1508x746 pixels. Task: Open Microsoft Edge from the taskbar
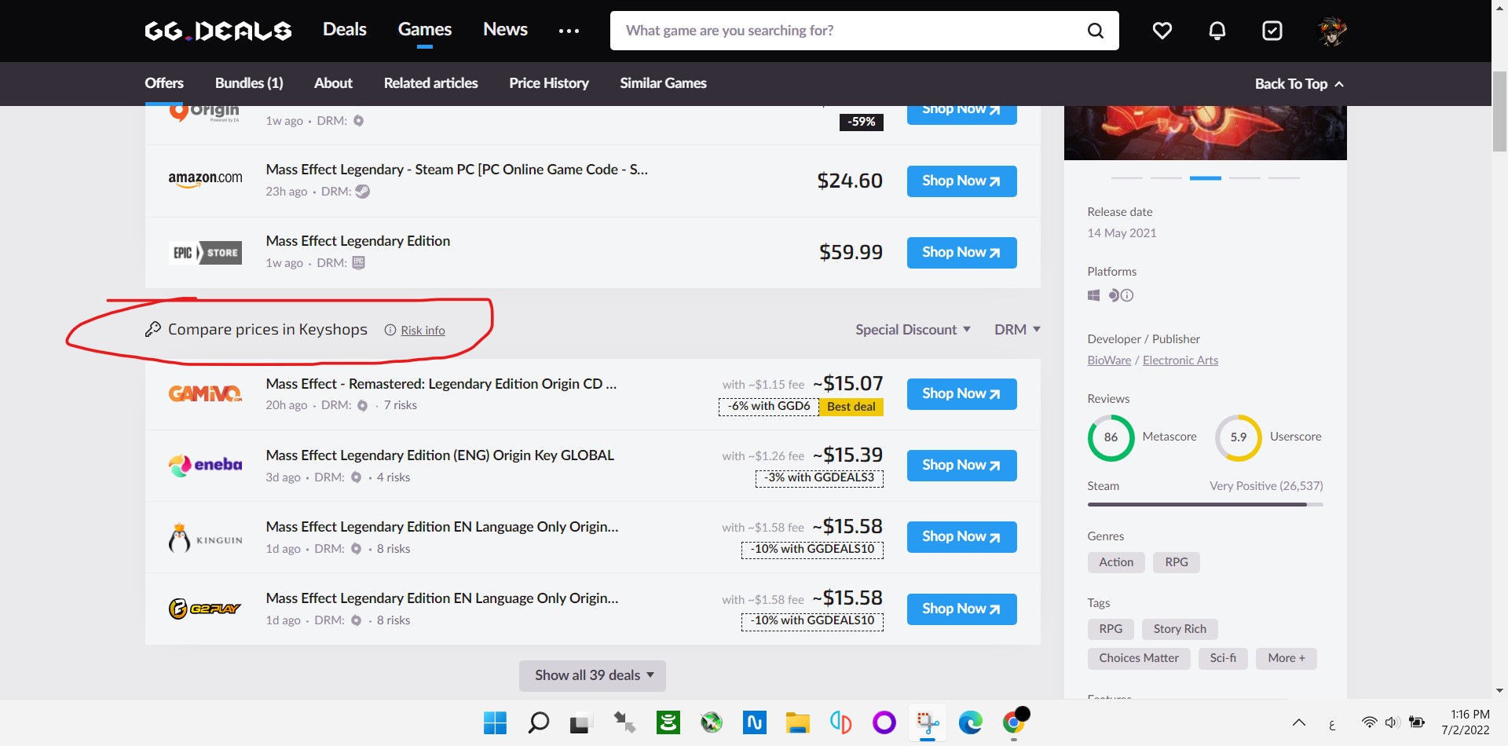coord(971,722)
